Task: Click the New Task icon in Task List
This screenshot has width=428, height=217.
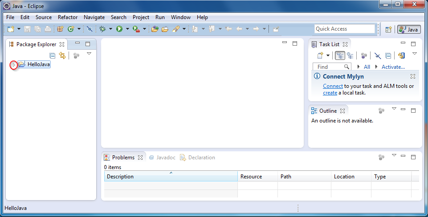Action: coord(320,55)
